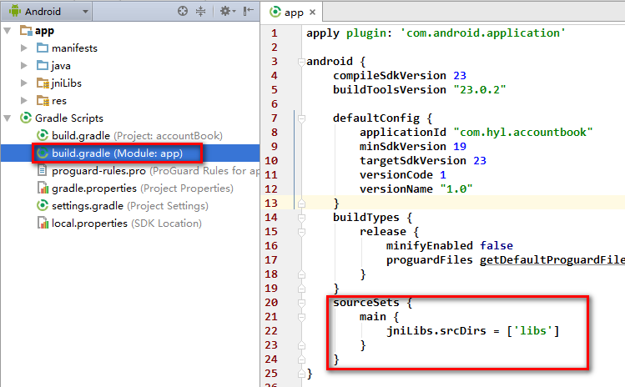Click minifyEnabled false value
Viewport: 625px width, 387px height.
[496, 246]
